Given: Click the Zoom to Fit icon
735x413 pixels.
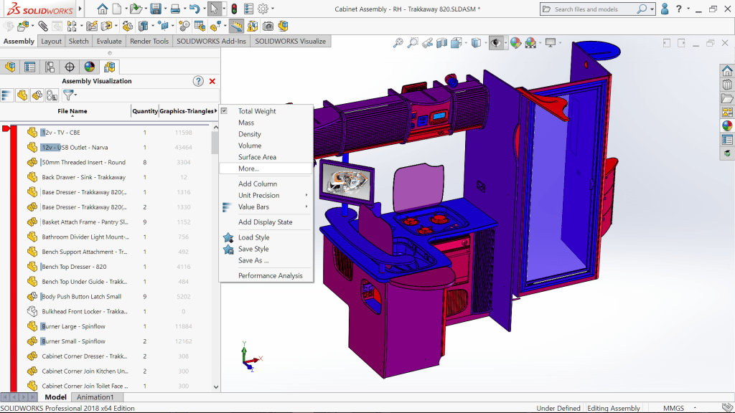Looking at the screenshot, I should coord(398,43).
